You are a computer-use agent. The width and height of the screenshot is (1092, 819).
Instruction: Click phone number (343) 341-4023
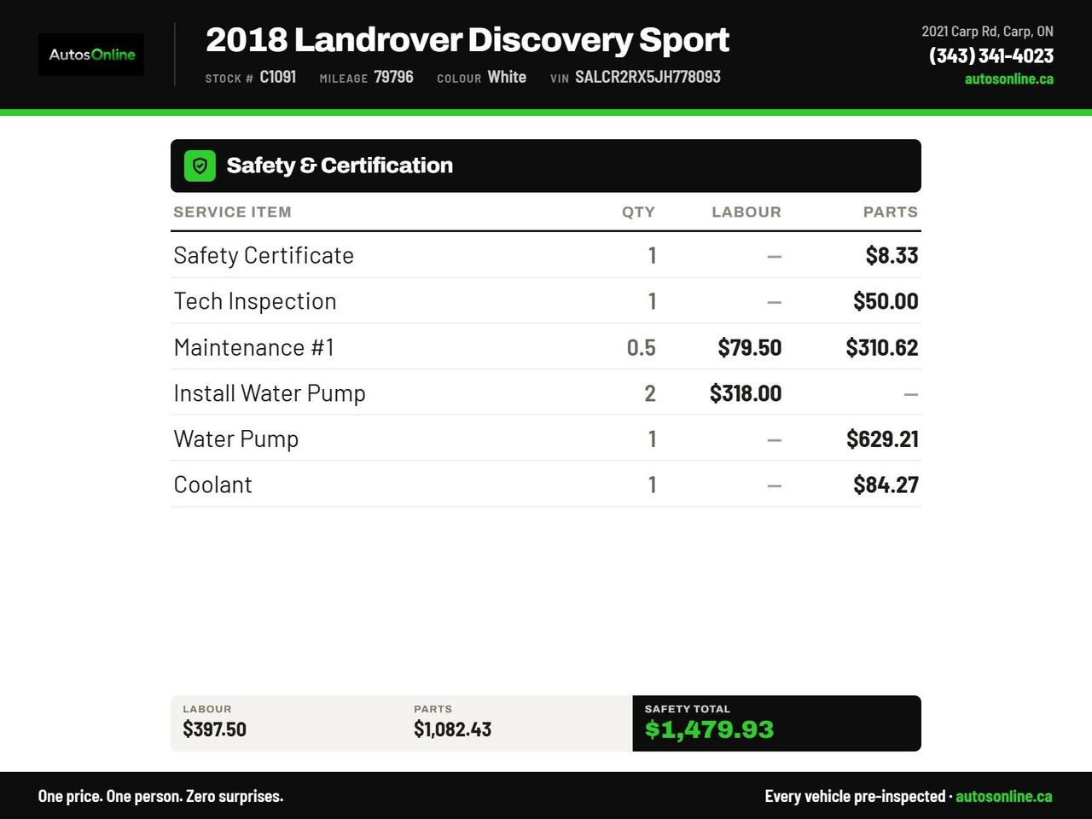tap(990, 55)
